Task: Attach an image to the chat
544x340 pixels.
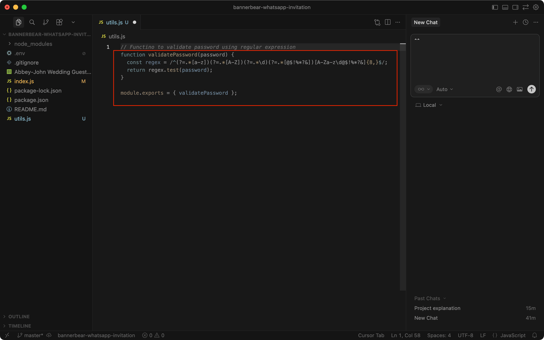Action: click(520, 89)
